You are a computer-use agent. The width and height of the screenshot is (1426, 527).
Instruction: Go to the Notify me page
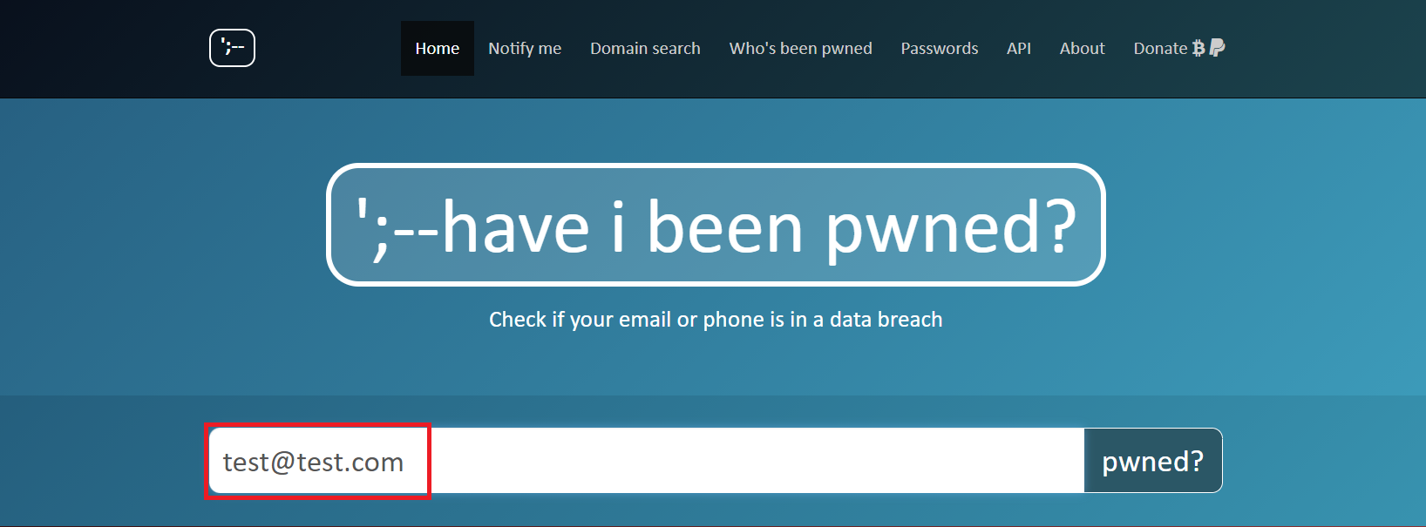[x=525, y=49]
